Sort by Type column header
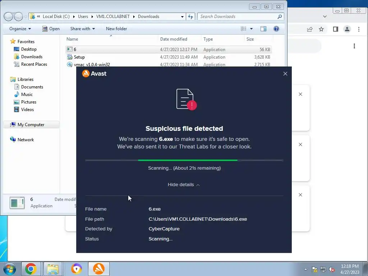The height and width of the screenshot is (276, 368). click(x=222, y=39)
